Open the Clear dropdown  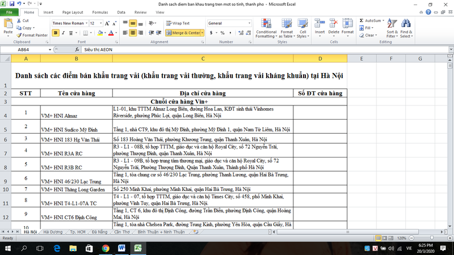[368, 35]
